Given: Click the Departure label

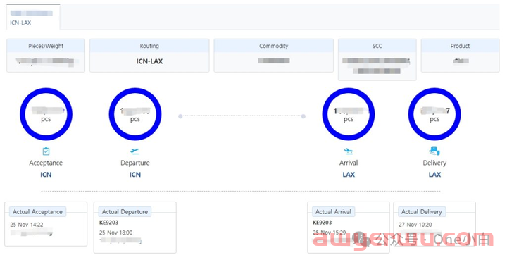Looking at the screenshot, I should click(x=135, y=163).
